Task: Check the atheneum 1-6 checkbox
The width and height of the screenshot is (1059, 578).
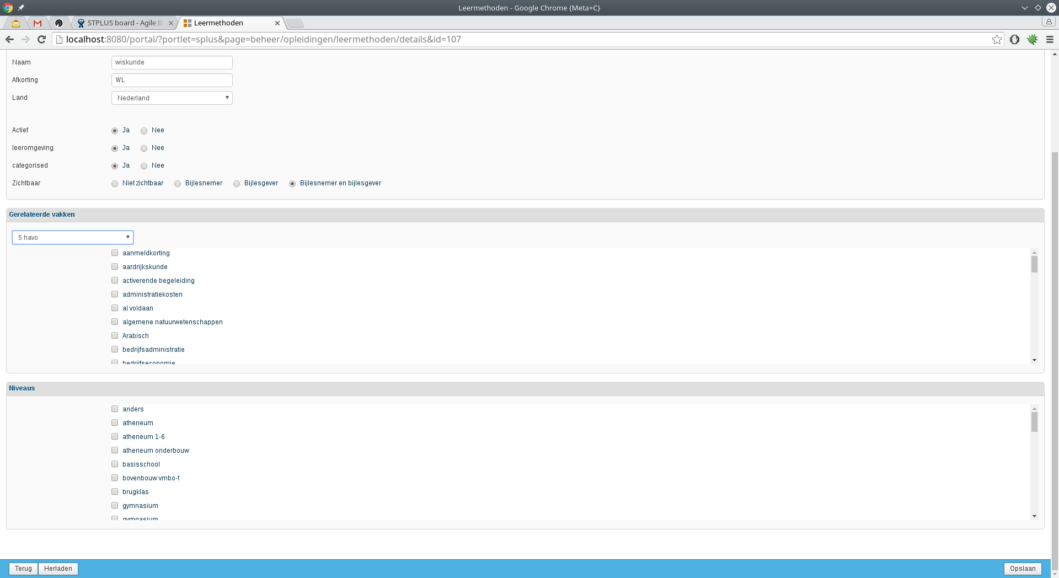Action: coord(115,436)
